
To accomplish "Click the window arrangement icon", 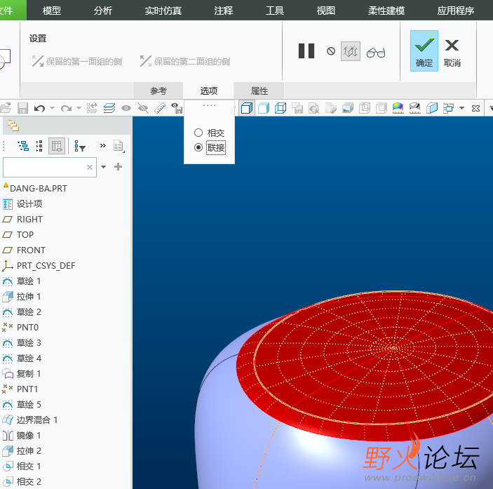I will 448,108.
